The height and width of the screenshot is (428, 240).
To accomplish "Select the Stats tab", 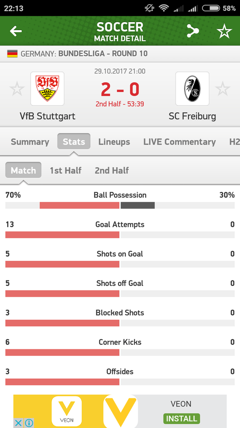I will pyautogui.click(x=74, y=141).
